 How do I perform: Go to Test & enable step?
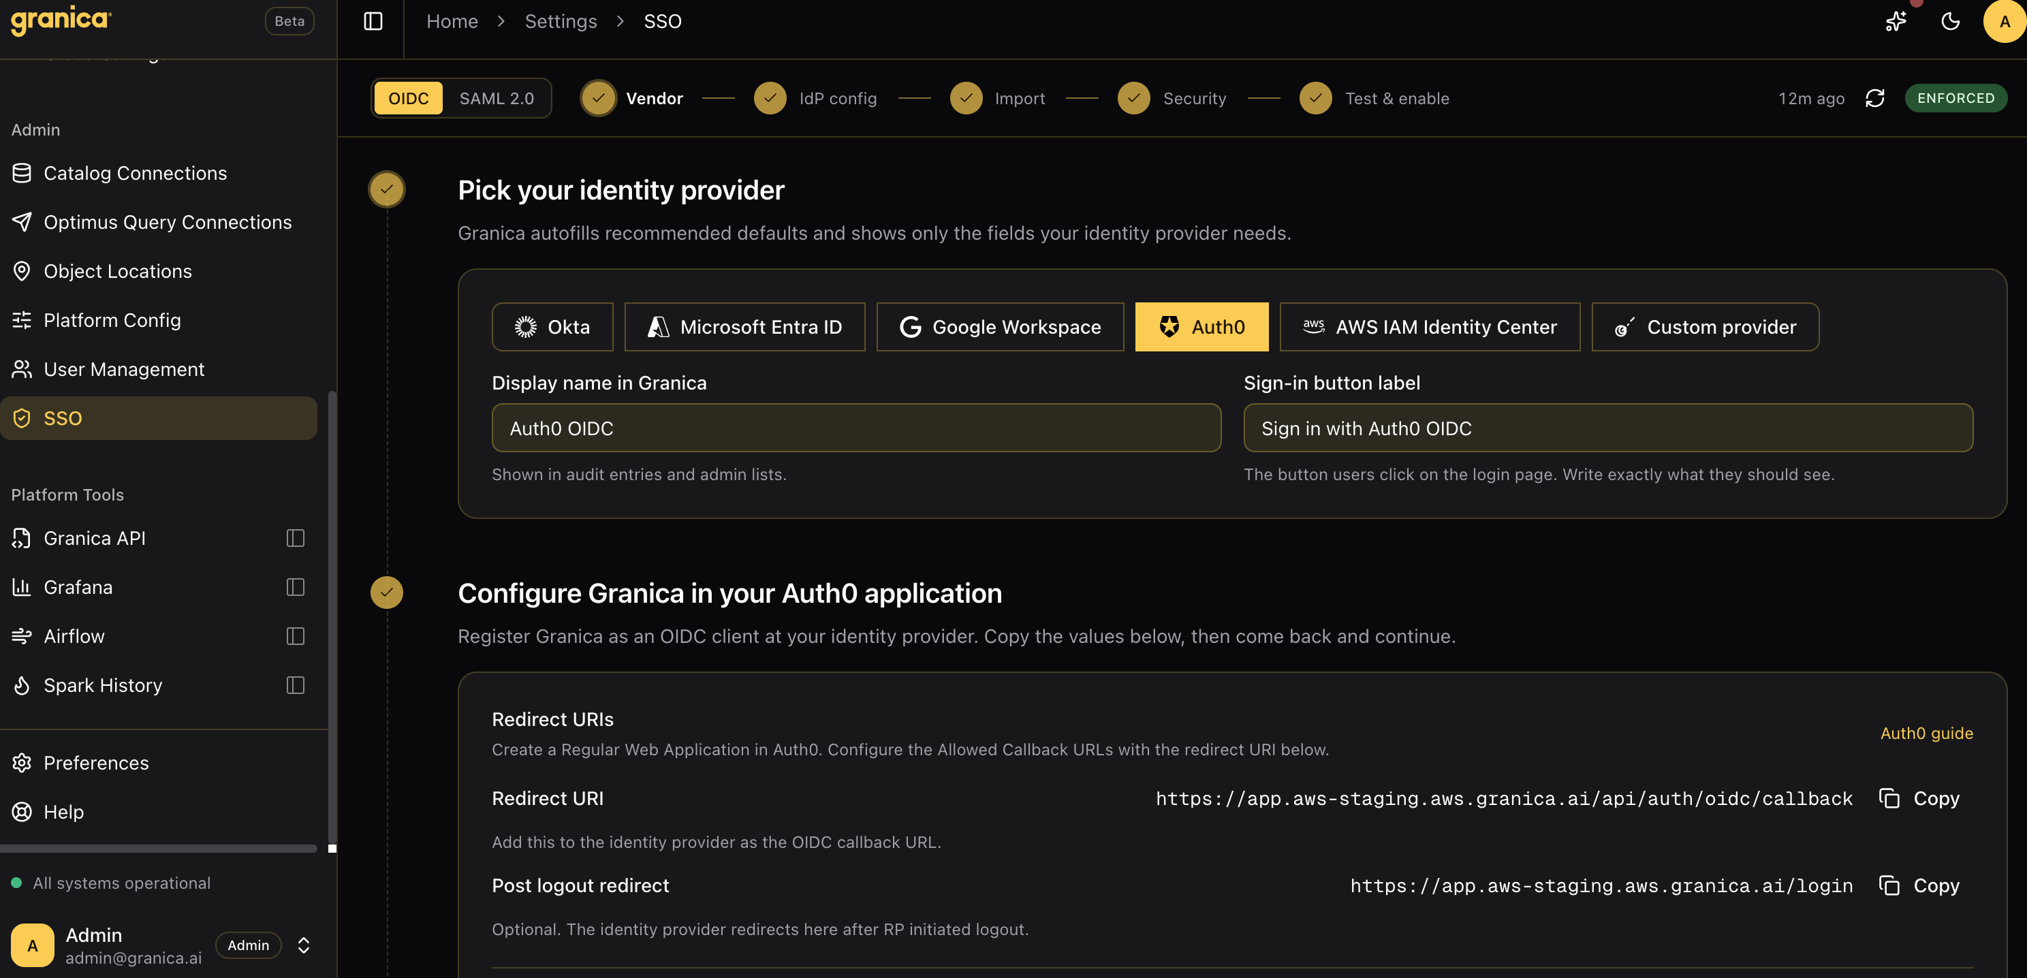coord(1374,98)
